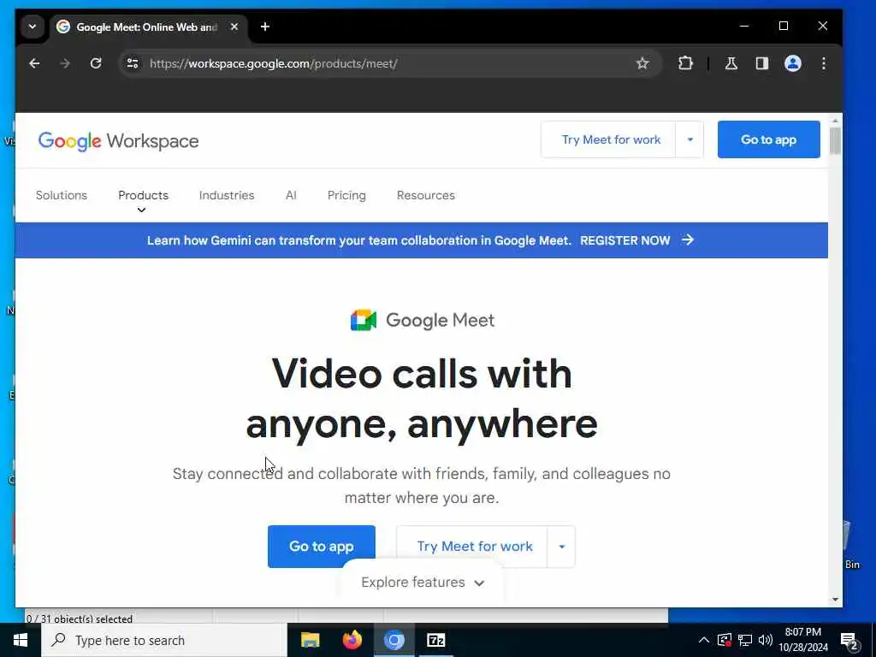The image size is (876, 657).
Task: Open the Chrome profile avatar
Action: [x=793, y=63]
